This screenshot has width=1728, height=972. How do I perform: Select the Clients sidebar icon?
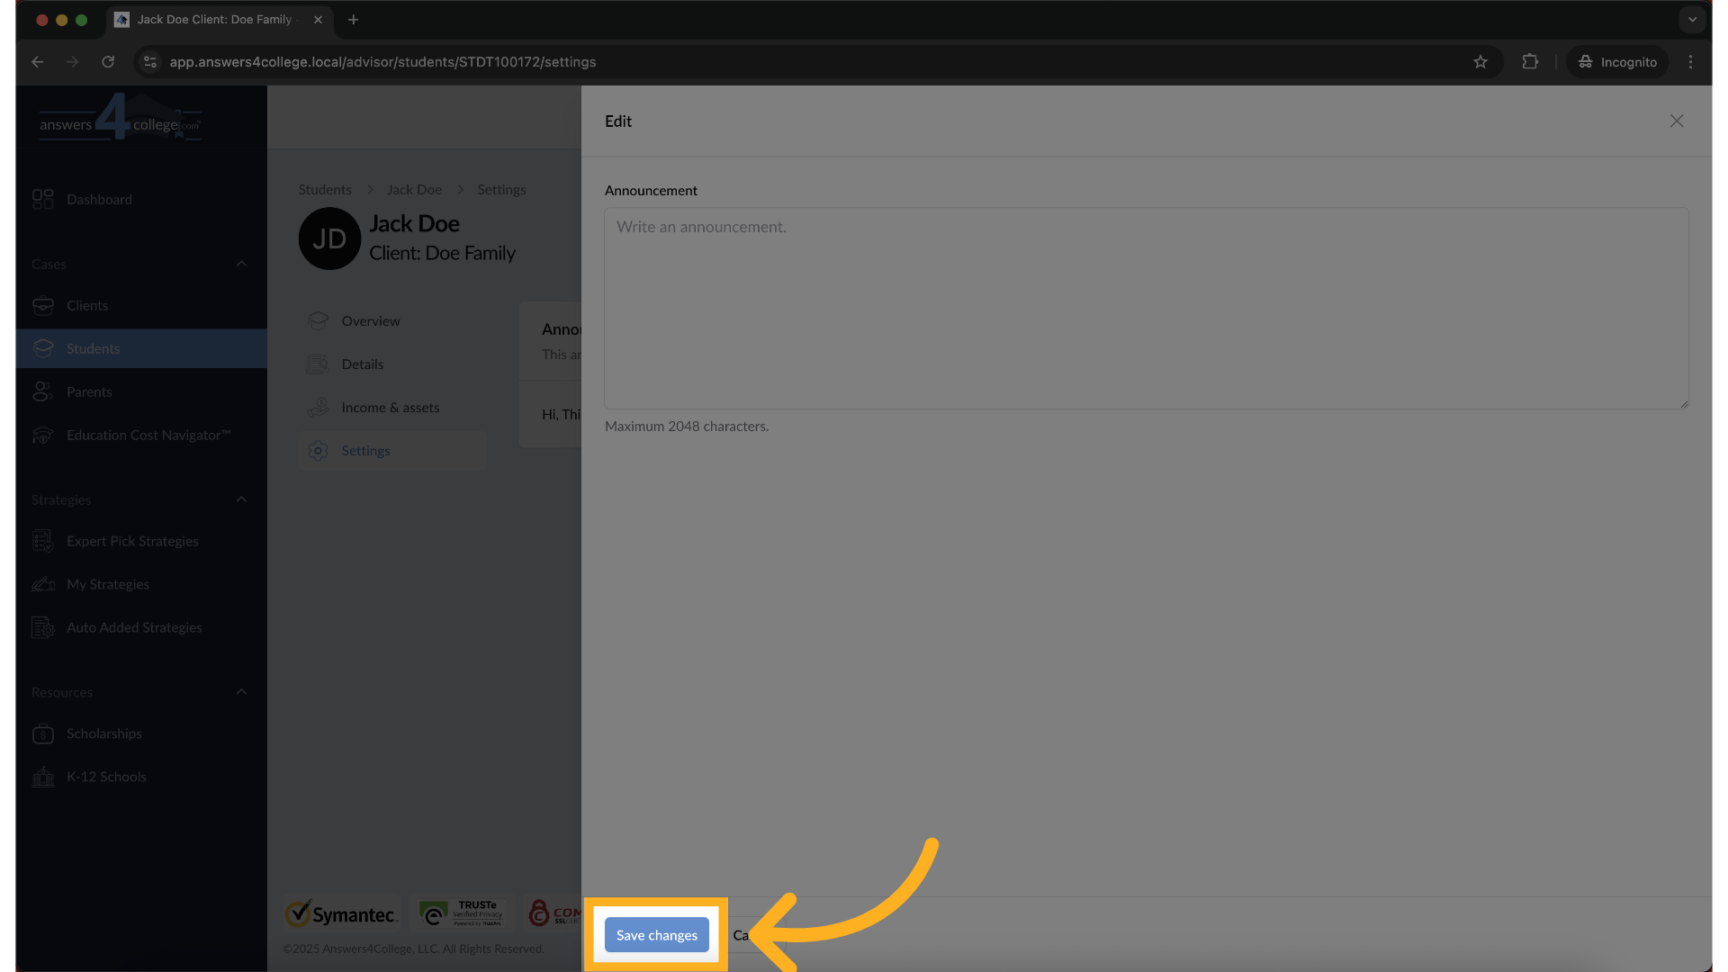click(x=43, y=305)
